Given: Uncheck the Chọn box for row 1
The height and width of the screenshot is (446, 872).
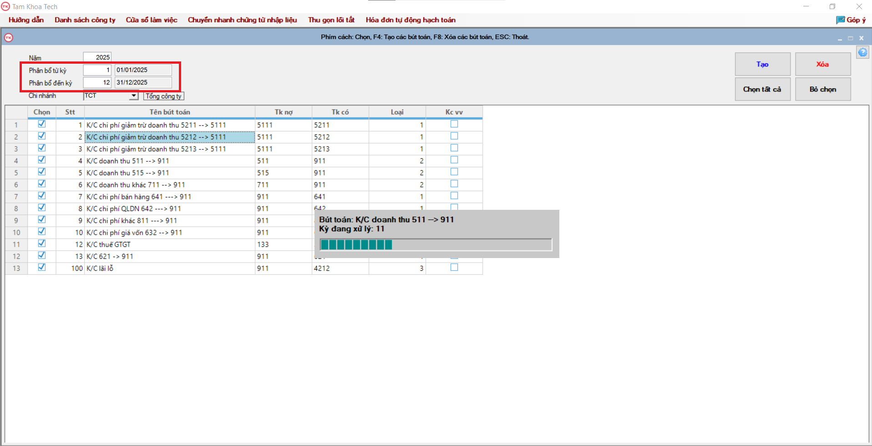Looking at the screenshot, I should 42,124.
